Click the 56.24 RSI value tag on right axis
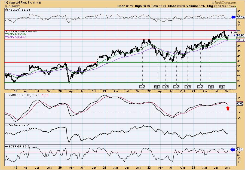245x170 pixels. 240,17
